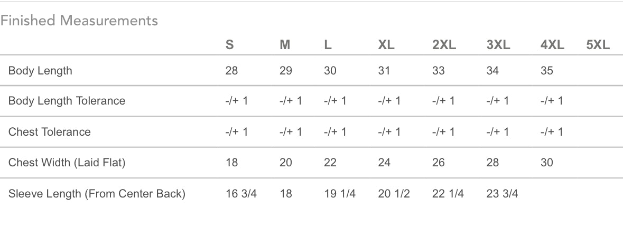This screenshot has height=245, width=623.
Task: Click the Body Length row label
Action: point(40,71)
